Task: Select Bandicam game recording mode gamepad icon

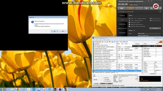Action: (122, 8)
